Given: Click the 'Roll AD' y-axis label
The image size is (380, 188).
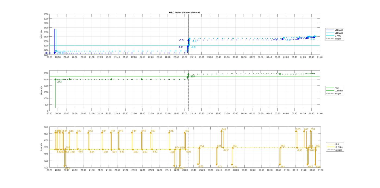Looking at the screenshot, I should click(42, 147).
